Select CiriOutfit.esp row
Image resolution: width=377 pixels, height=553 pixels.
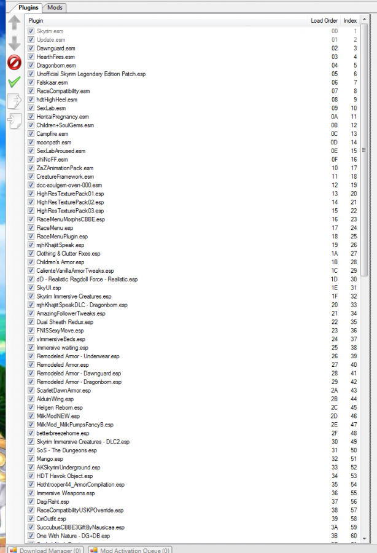tap(193, 519)
